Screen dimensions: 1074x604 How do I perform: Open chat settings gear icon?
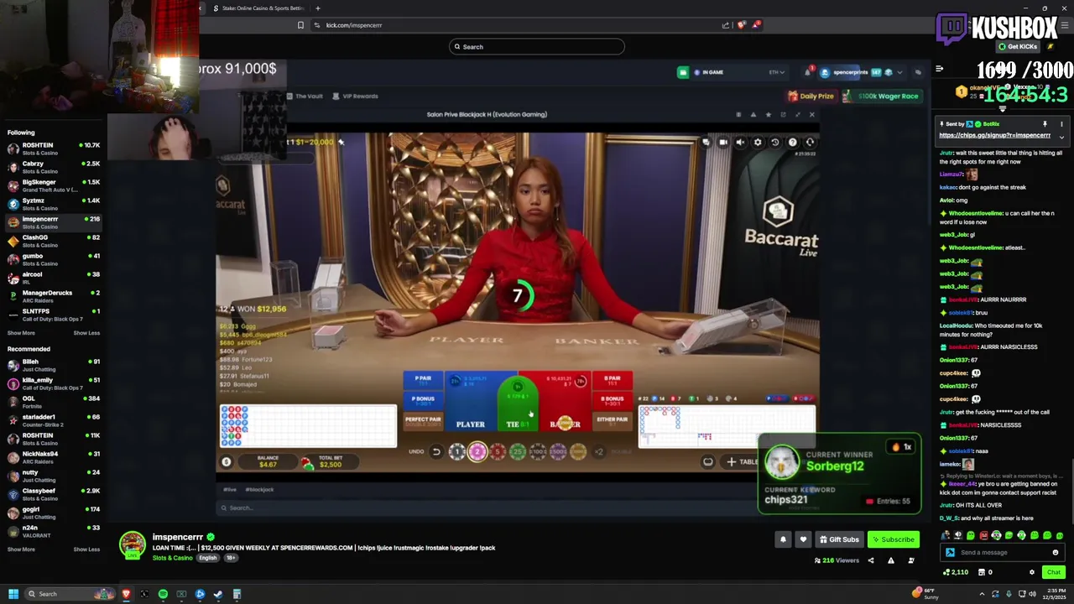tap(1032, 572)
